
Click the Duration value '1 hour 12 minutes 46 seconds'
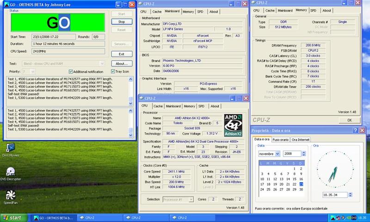(68, 44)
